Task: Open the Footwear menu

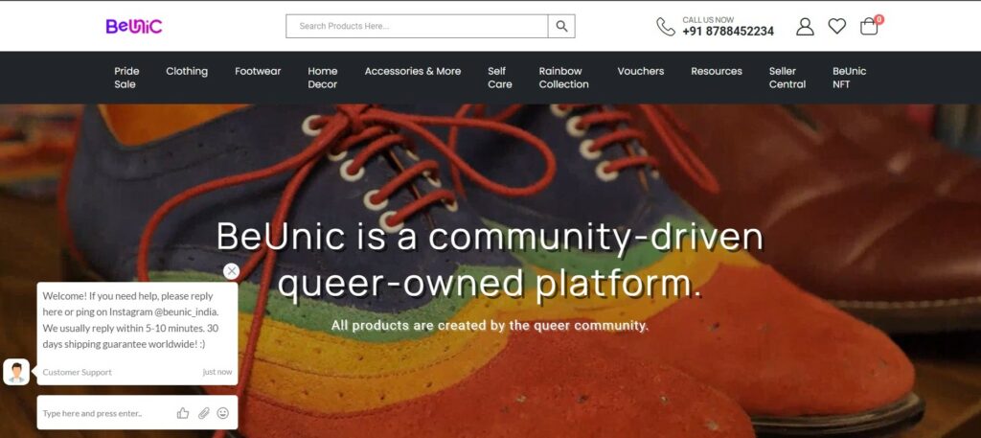Action: click(x=258, y=71)
